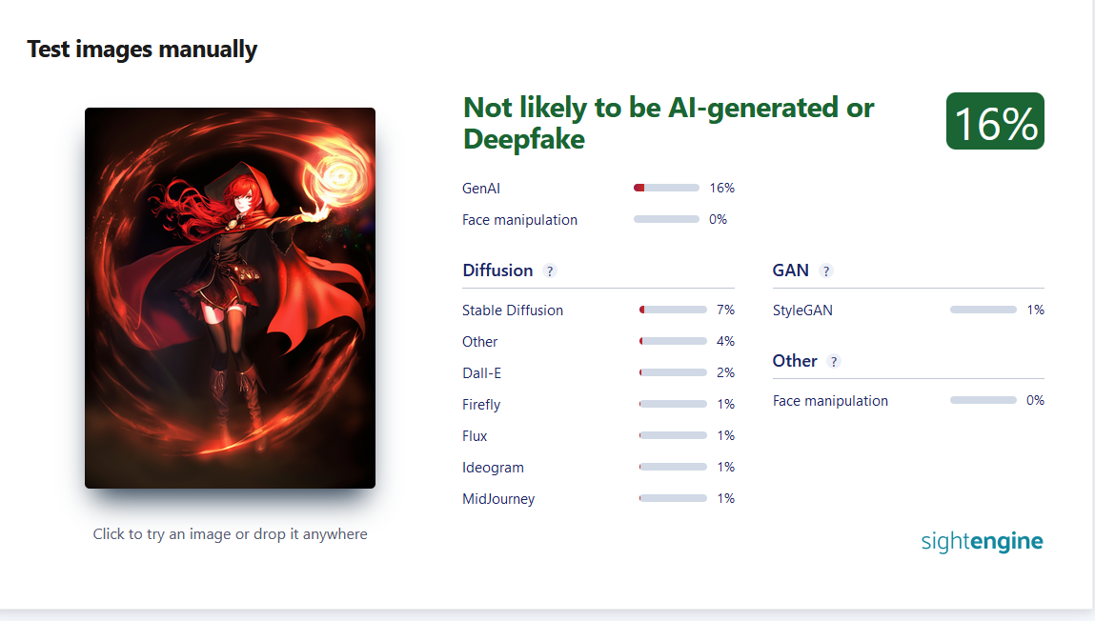Click the Firefly label
1095x621 pixels.
[481, 405]
